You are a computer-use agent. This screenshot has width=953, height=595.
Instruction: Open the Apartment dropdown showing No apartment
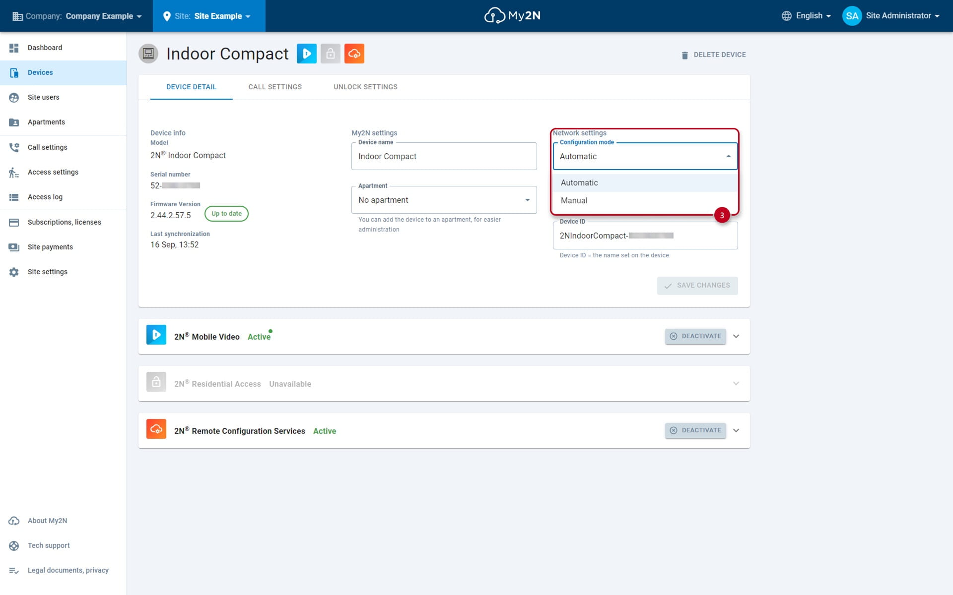(444, 200)
